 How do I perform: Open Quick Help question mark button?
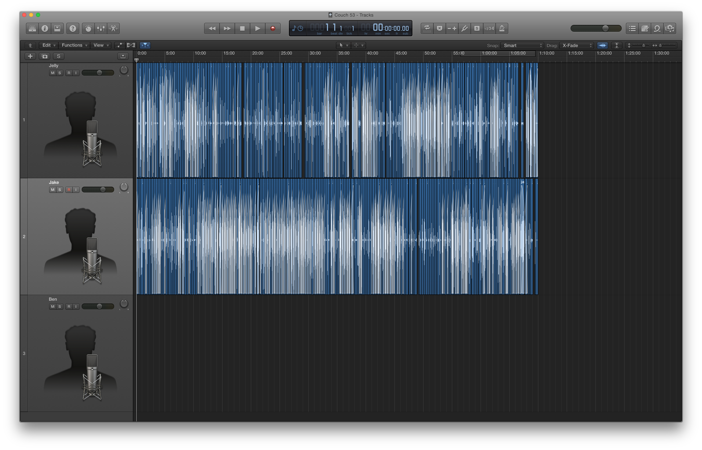coord(73,28)
